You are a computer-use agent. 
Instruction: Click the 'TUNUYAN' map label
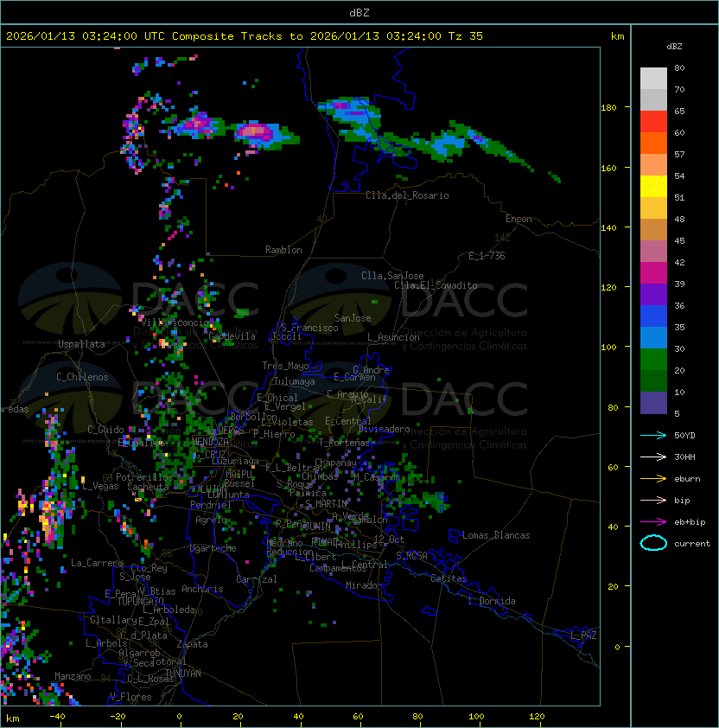(183, 674)
